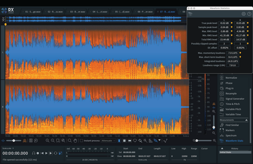Viewport: 253px width, 164px height.
Task: Switch to 01 - S...ge.wav tab
Action: (33, 12)
